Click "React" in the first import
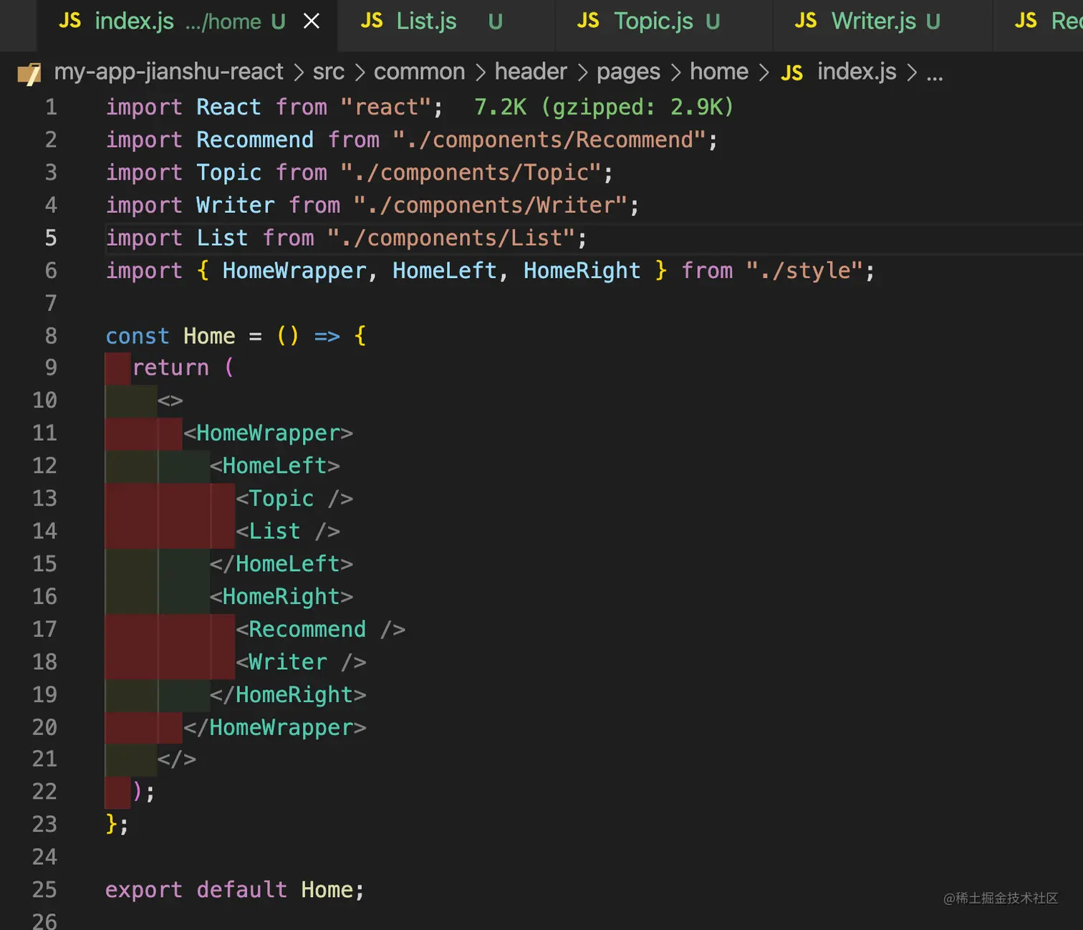1083x930 pixels. click(229, 107)
